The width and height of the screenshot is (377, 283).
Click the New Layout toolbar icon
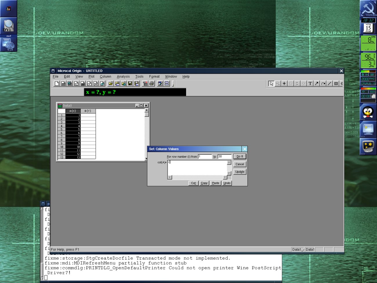pyautogui.click(x=95, y=84)
